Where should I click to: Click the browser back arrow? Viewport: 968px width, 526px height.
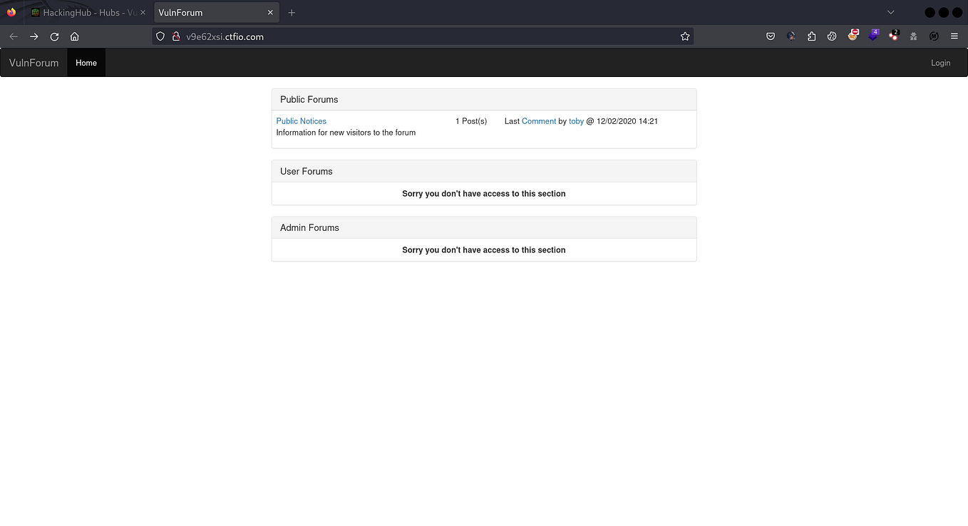[14, 36]
